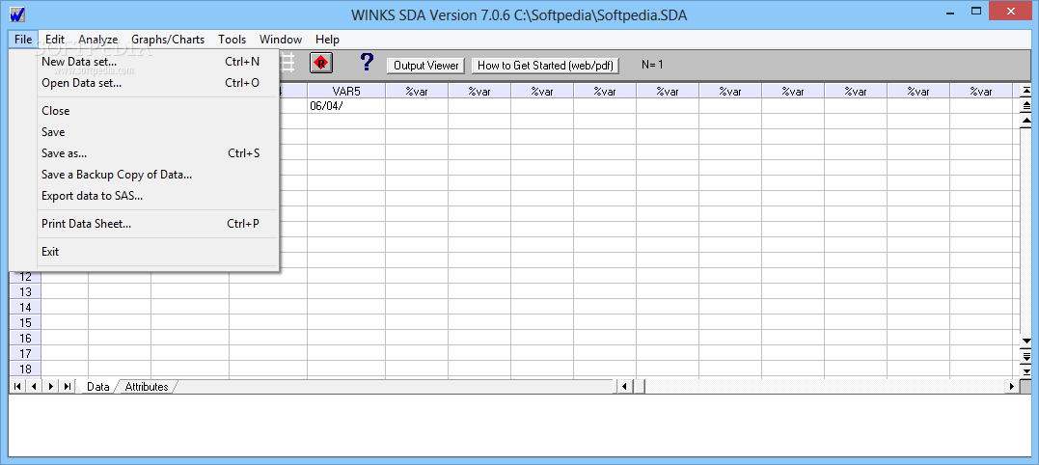
Task: Select the %var header adjacent to VAR5
Action: 417,92
